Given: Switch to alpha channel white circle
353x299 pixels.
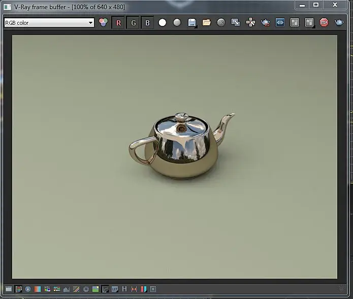Looking at the screenshot, I should pos(163,23).
